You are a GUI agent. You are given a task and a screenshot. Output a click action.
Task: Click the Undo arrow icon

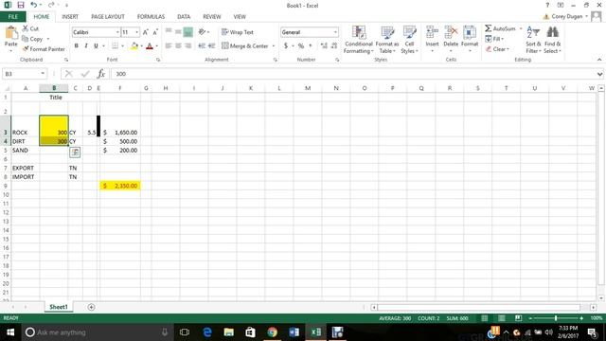[x=34, y=5]
